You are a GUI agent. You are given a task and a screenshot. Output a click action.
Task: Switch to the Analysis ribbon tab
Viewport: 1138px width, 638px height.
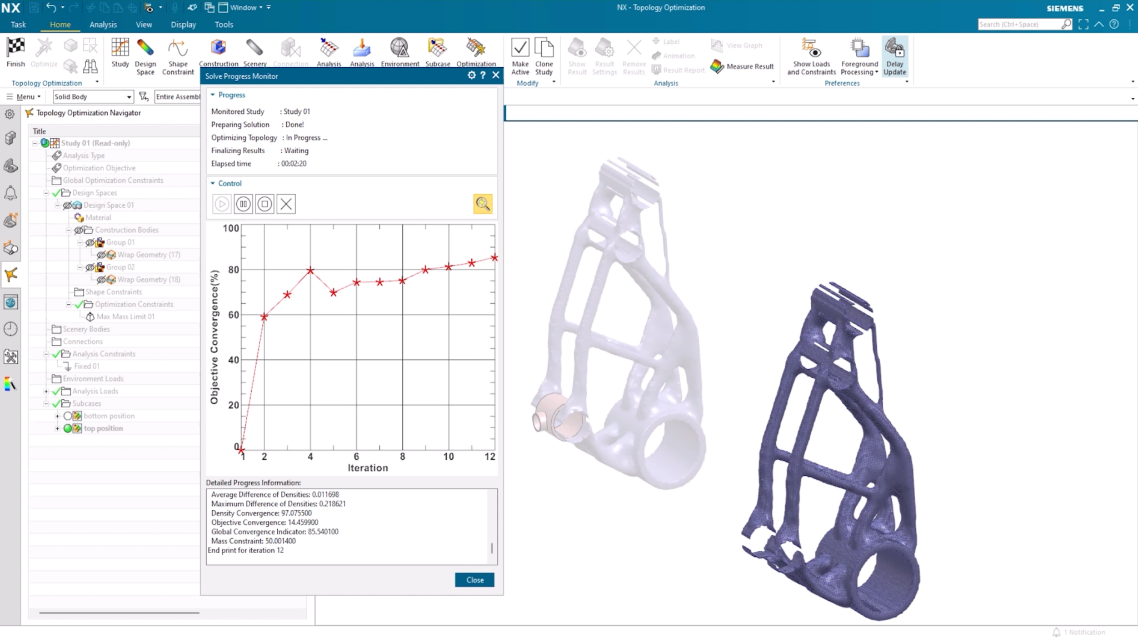click(103, 24)
